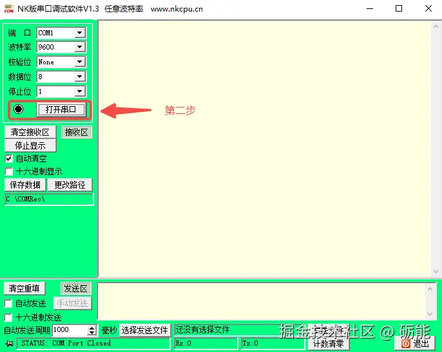Viewport: 442px width, 352px height.
Task: Enable the 十六进制发送 checkbox
Action: click(8, 318)
